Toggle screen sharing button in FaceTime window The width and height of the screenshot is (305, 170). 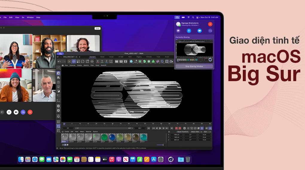(x=23, y=112)
